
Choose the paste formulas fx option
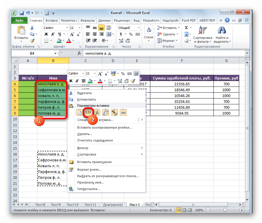[97, 112]
